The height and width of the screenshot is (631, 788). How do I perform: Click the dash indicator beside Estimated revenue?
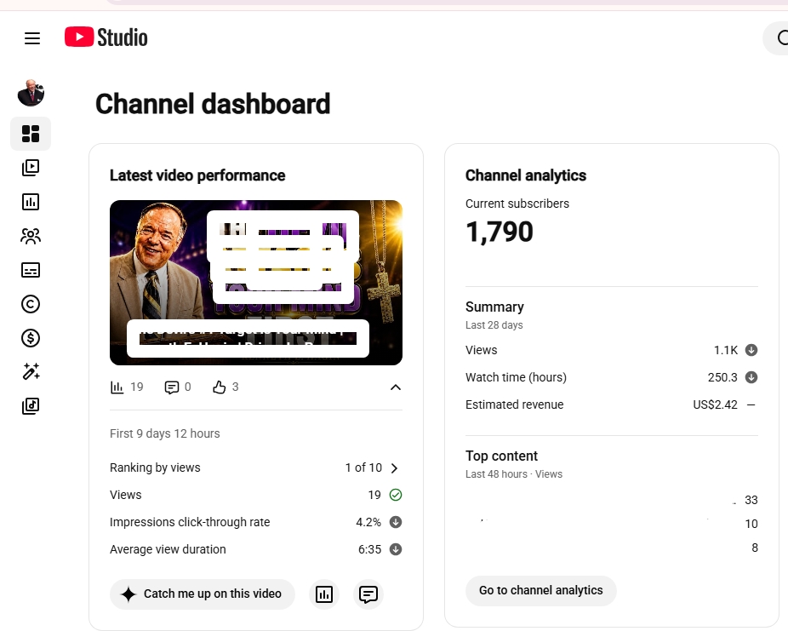tap(751, 404)
